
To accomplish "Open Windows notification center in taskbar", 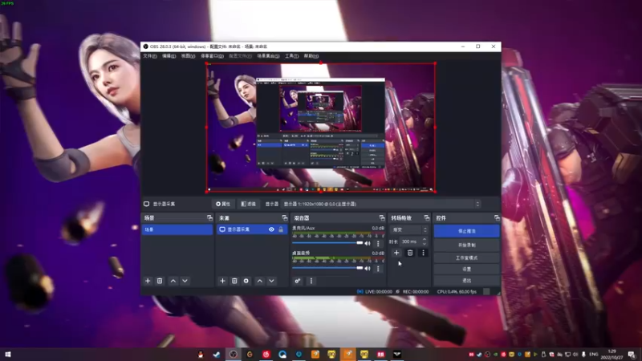I will pyautogui.click(x=632, y=355).
